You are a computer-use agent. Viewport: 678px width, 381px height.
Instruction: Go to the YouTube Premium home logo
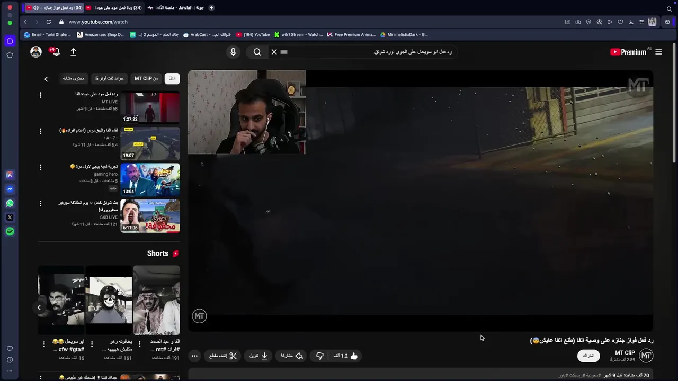(x=629, y=52)
